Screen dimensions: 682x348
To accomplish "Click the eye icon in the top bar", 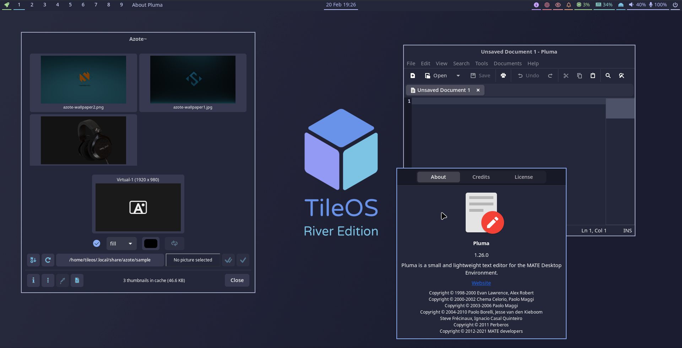I will pyautogui.click(x=558, y=5).
